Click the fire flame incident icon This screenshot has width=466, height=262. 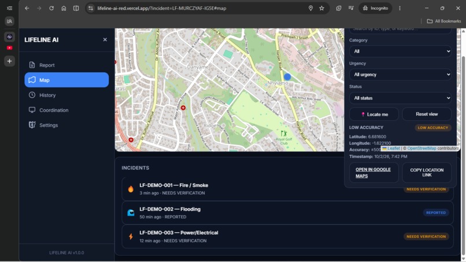tap(131, 189)
